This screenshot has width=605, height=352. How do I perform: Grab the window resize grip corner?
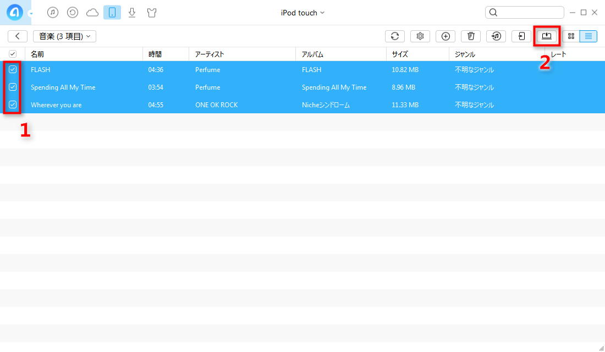tap(601, 348)
